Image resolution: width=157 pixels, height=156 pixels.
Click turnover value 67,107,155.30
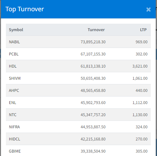tap(93, 54)
